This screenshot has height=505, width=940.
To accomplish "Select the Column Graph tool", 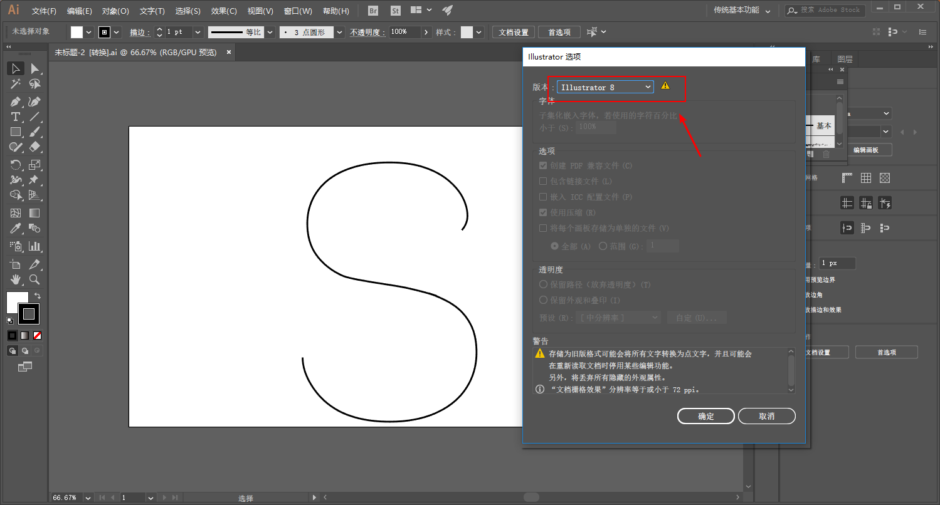I will [x=34, y=246].
